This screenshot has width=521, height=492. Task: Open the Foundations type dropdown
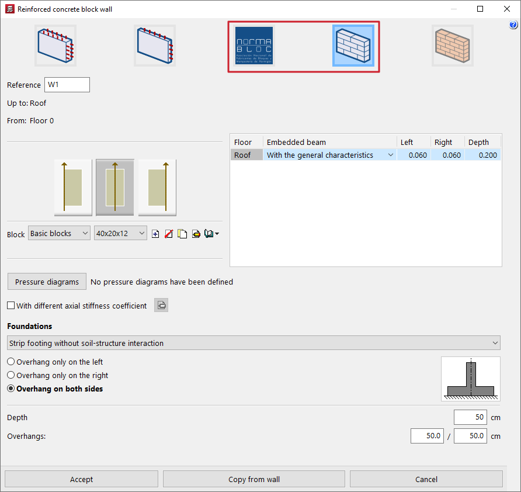pyautogui.click(x=253, y=343)
